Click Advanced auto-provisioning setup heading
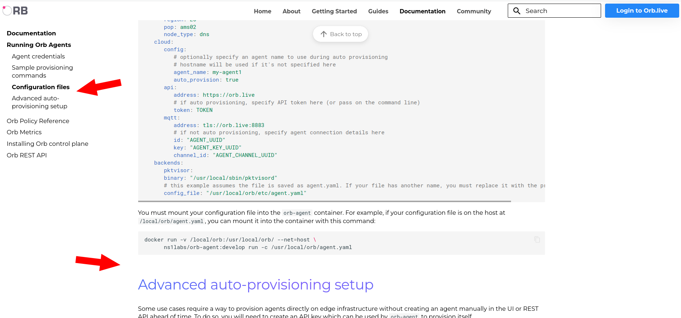This screenshot has width=681, height=318. [256, 284]
